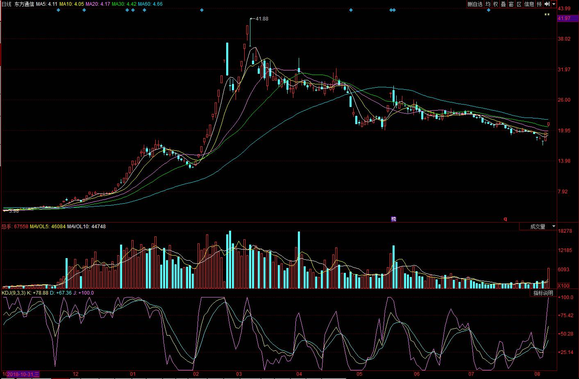Click the 删自选 button in top toolbar
The image size is (579, 379).
click(475, 4)
